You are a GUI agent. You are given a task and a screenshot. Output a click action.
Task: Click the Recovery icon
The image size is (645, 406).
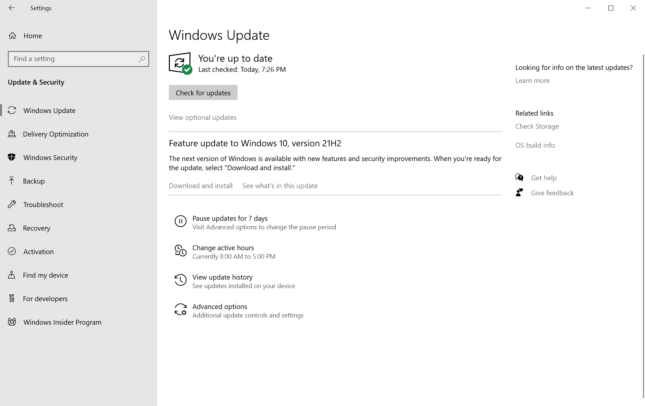(x=12, y=228)
